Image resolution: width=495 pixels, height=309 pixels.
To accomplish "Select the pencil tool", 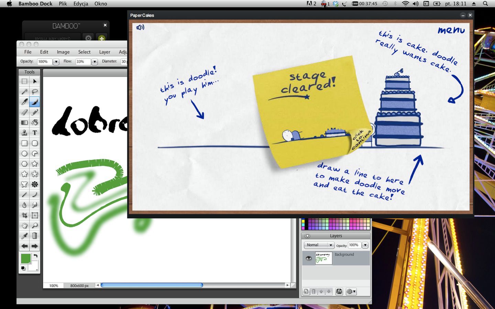I will tap(35, 112).
